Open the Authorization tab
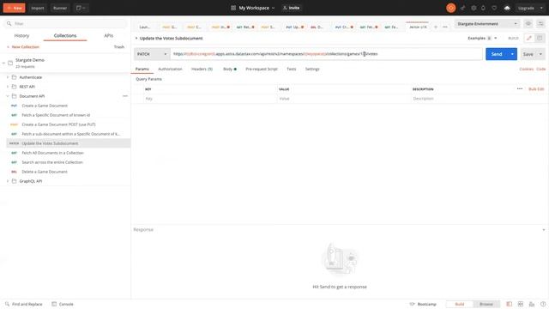 [x=170, y=69]
